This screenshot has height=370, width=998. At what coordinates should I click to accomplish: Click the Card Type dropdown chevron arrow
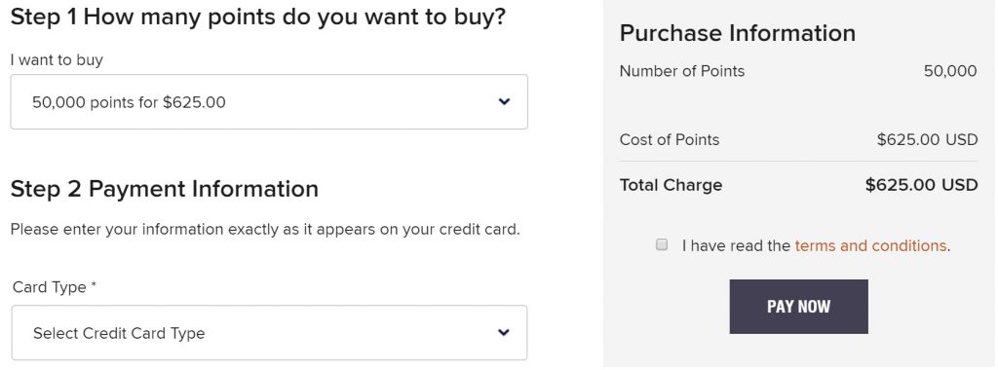coord(504,332)
